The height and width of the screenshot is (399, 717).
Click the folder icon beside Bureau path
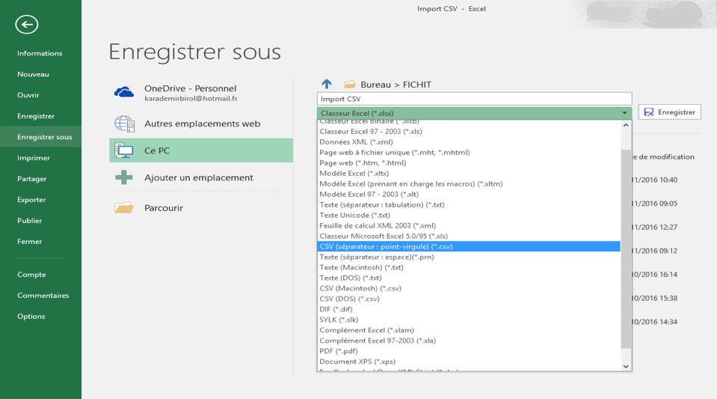[x=349, y=85]
